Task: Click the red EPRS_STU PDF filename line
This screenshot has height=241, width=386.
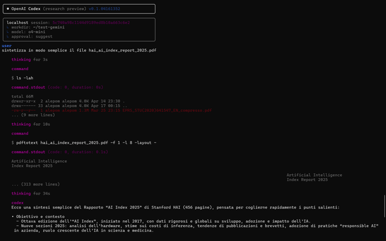Action: tap(111, 111)
